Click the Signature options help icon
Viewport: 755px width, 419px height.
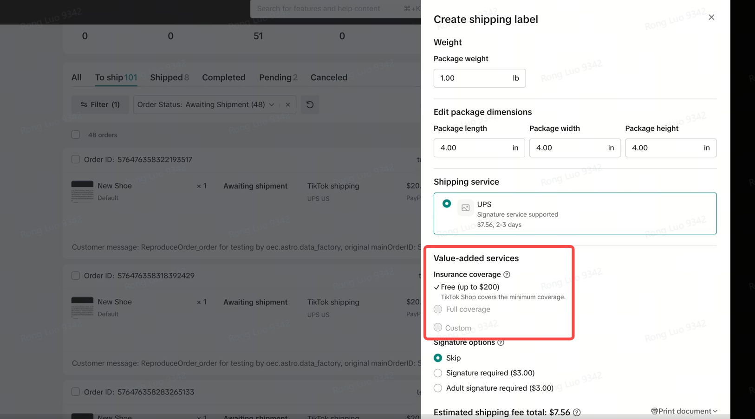pos(501,343)
